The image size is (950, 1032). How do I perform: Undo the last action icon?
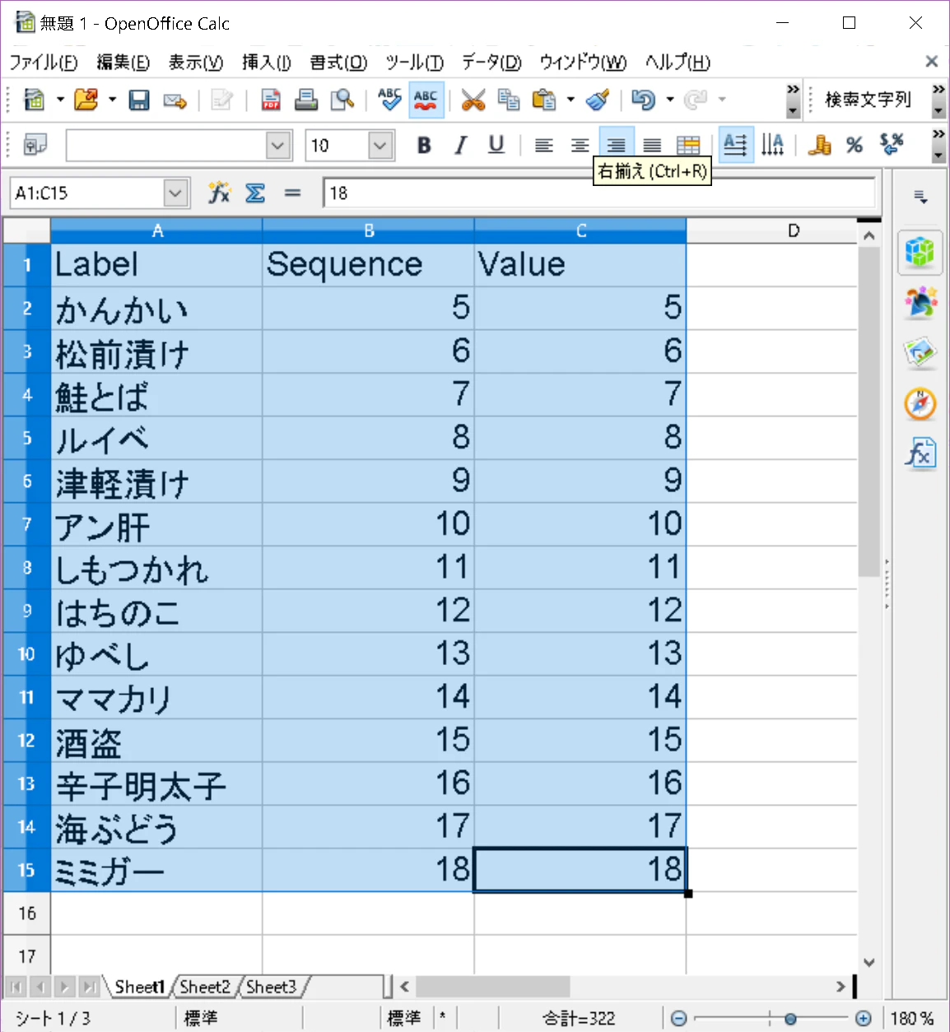coord(643,100)
